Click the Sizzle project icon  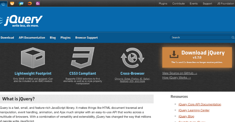point(29,4)
